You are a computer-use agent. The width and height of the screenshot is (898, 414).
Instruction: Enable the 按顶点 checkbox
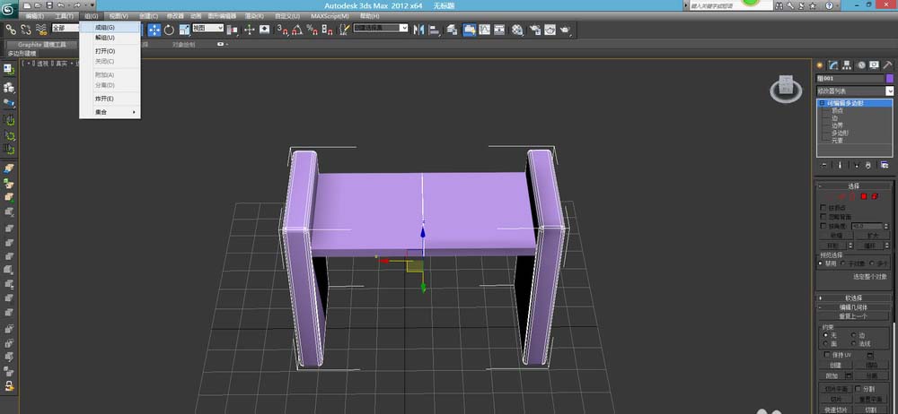point(823,208)
